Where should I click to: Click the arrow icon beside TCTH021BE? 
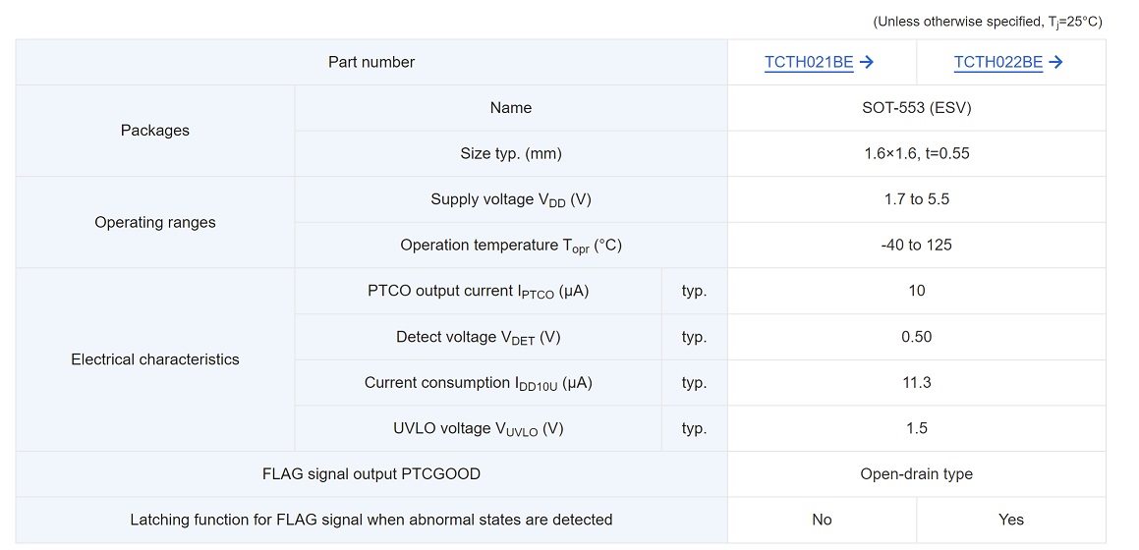tap(867, 62)
